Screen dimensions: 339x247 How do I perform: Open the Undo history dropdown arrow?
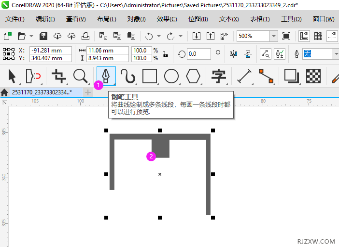pos(159,36)
